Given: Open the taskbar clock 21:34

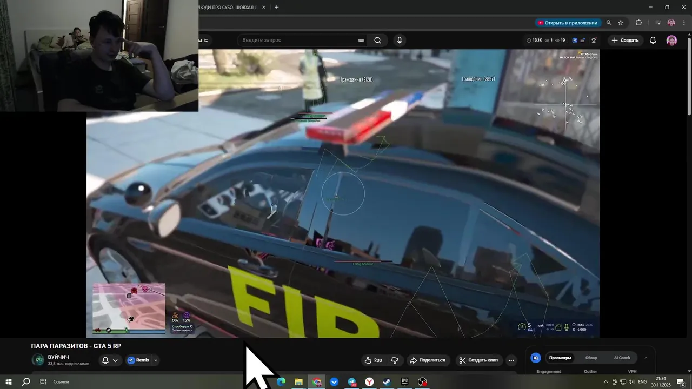Looking at the screenshot, I should (x=661, y=382).
